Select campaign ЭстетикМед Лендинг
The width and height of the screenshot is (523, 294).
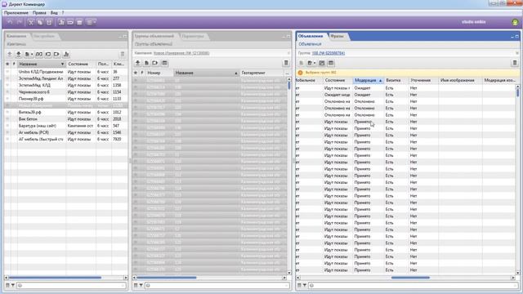[x=65, y=78]
